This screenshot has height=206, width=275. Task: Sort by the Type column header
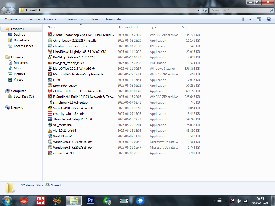(164, 27)
